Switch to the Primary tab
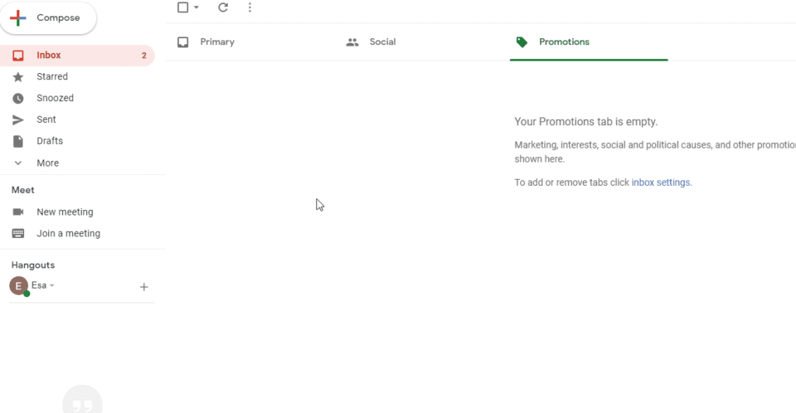The image size is (796, 413). (x=217, y=42)
